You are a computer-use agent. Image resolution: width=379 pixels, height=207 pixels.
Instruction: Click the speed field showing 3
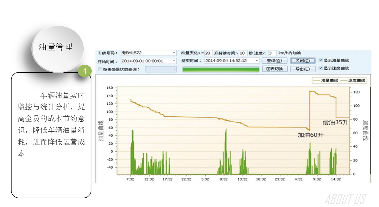[272, 53]
